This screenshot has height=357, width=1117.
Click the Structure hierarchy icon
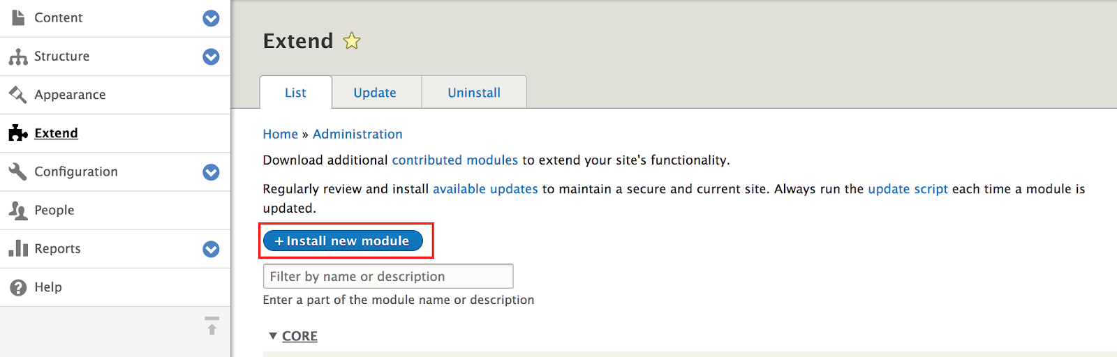18,56
